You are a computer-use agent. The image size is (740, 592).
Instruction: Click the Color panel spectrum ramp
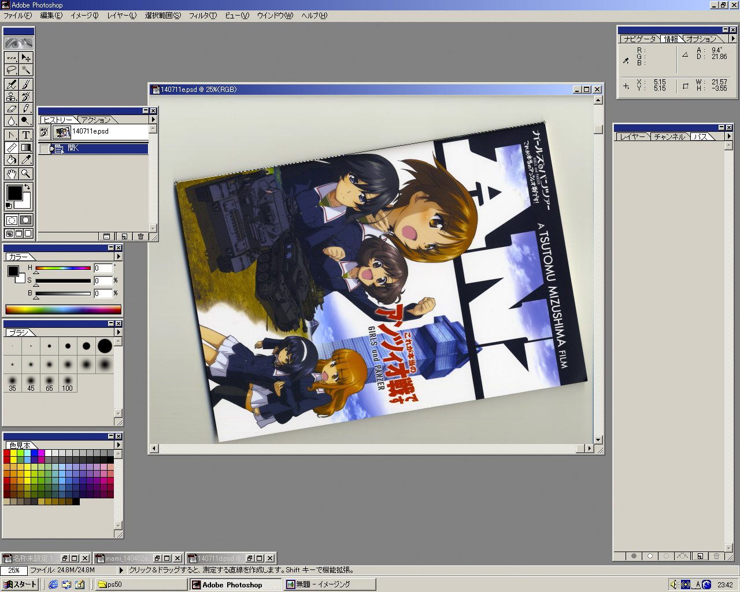(x=63, y=309)
